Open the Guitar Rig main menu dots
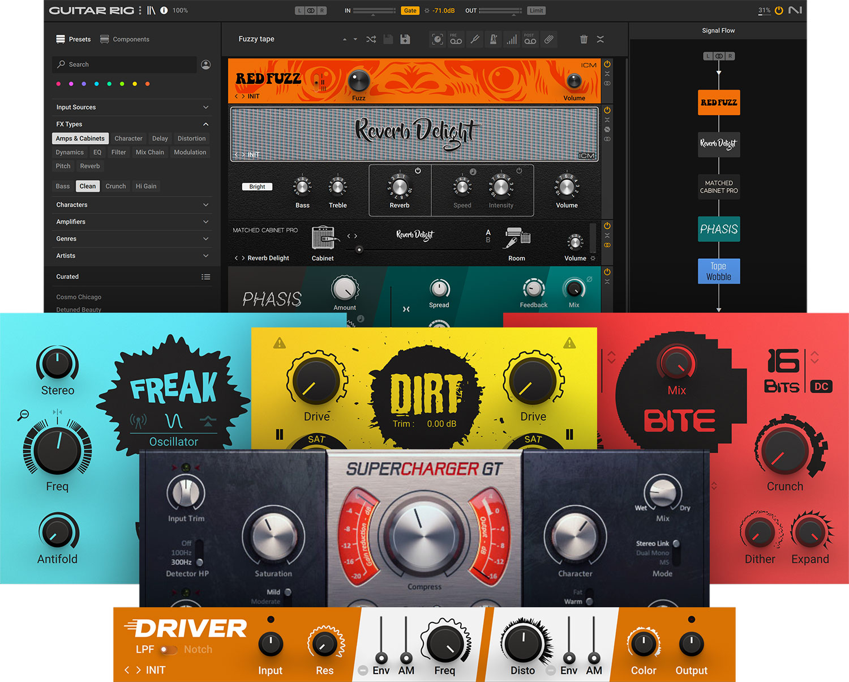849x682 pixels. [x=140, y=10]
